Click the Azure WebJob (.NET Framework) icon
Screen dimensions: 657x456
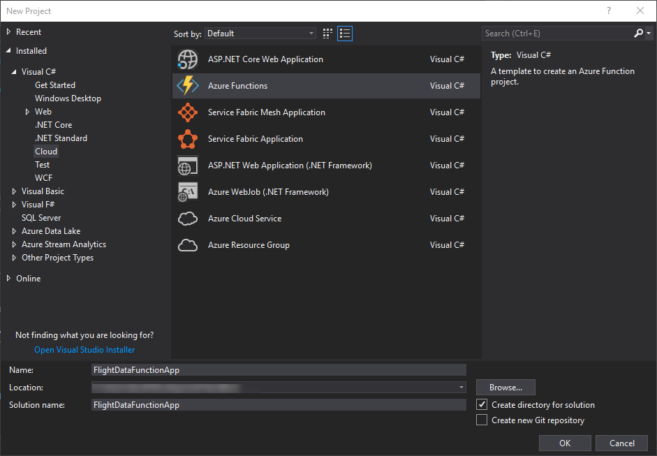click(187, 192)
